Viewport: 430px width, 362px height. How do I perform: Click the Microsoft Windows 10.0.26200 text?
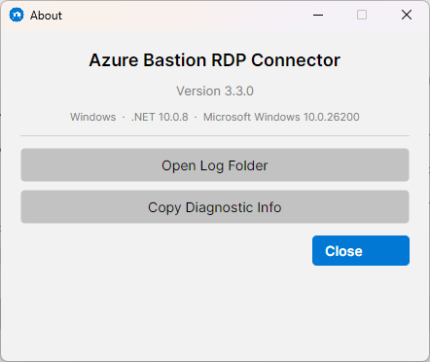pyautogui.click(x=281, y=117)
